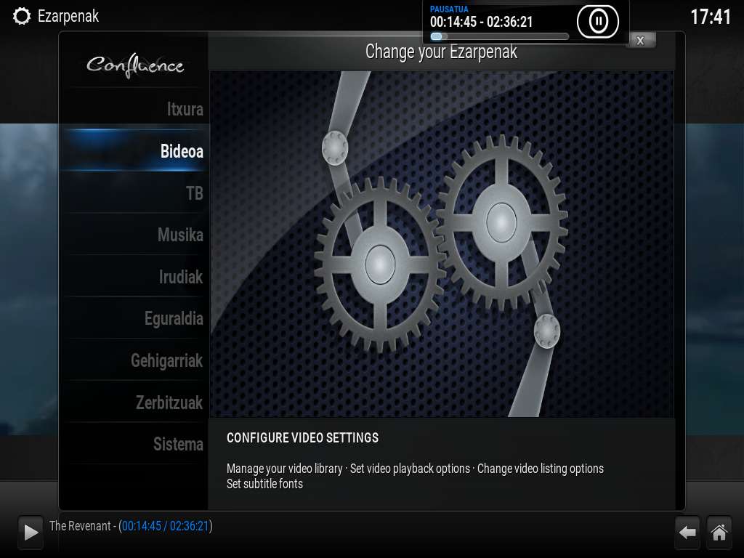Screen dimensions: 744x558
Task: Select the Sistema settings category
Action: [134, 444]
